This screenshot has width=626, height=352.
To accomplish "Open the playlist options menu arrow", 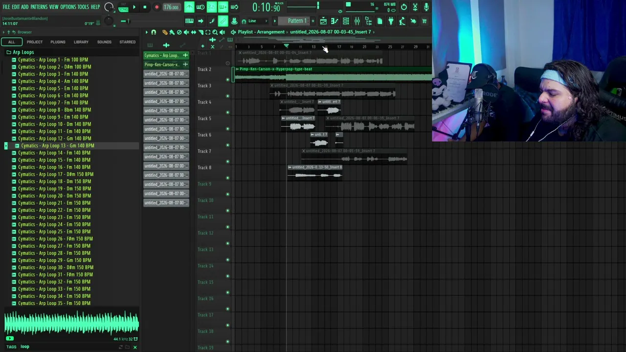I will click(x=146, y=32).
